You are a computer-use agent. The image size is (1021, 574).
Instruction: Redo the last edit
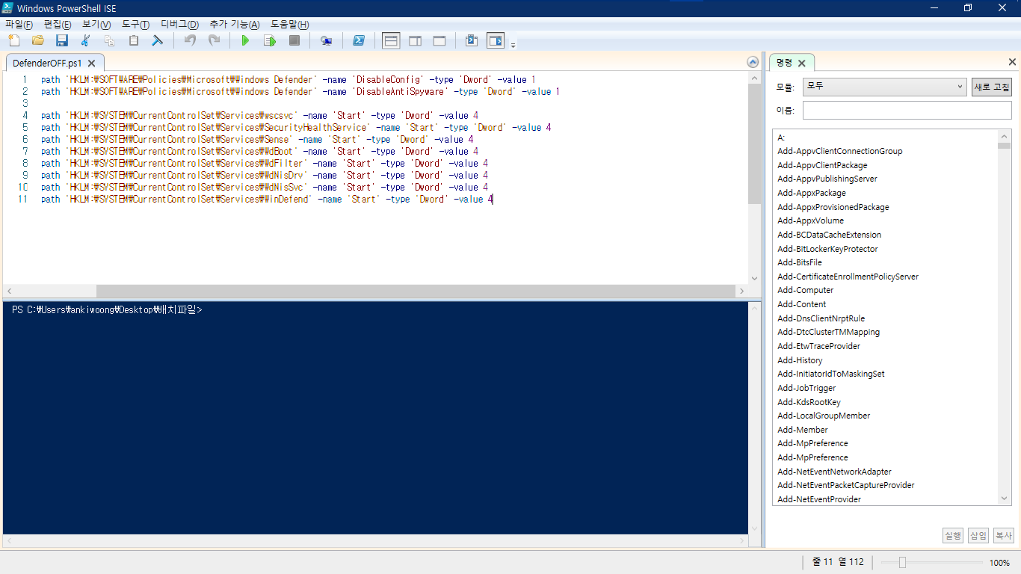pos(214,40)
